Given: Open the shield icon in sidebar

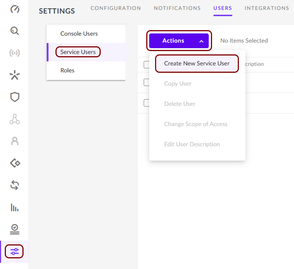Looking at the screenshot, I should click(x=15, y=97).
